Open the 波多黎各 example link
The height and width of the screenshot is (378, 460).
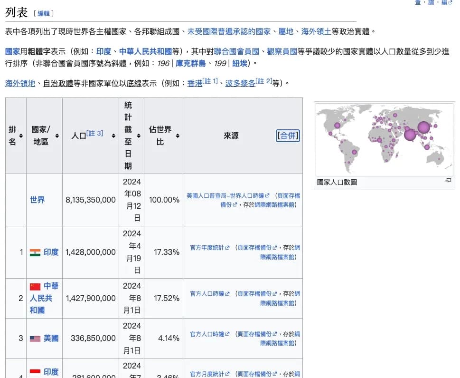(x=240, y=83)
